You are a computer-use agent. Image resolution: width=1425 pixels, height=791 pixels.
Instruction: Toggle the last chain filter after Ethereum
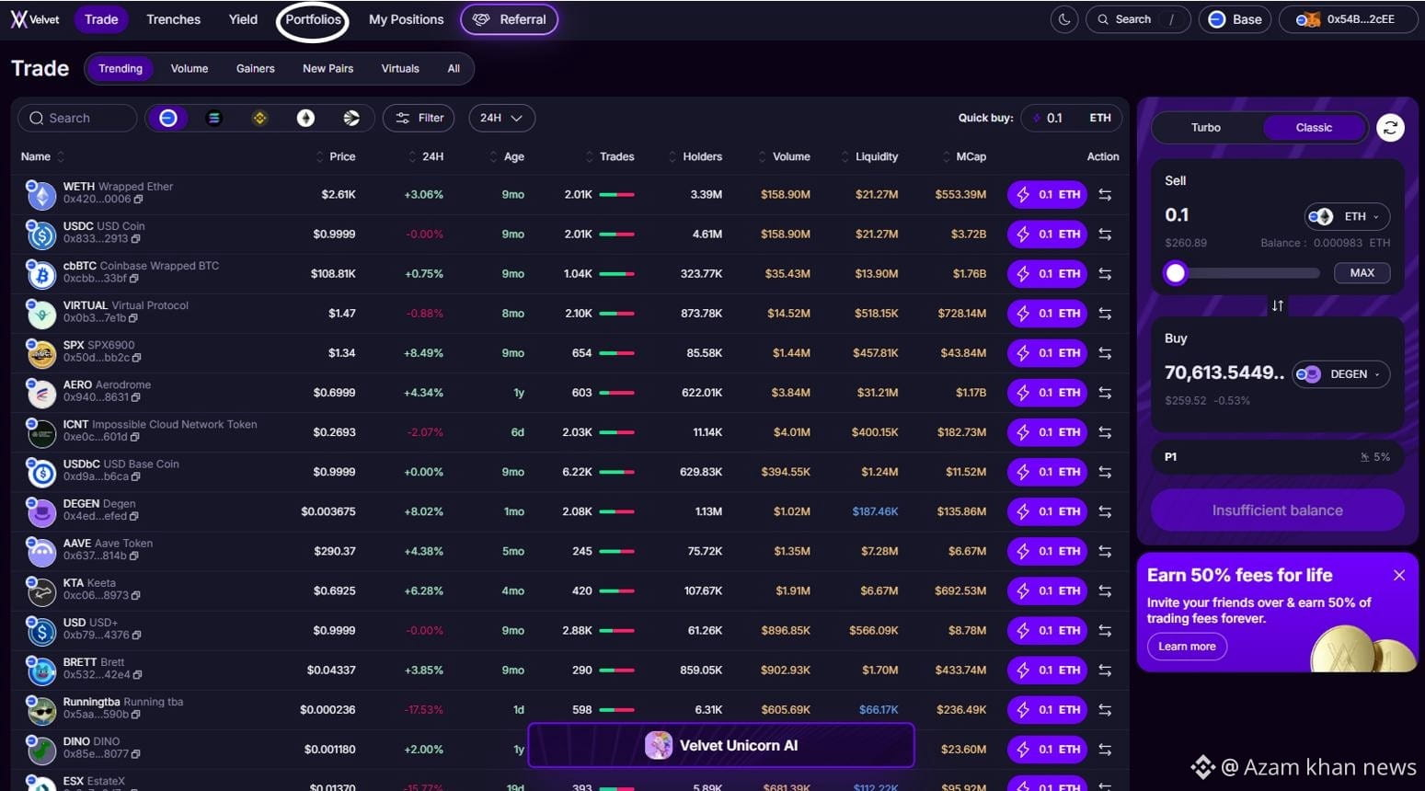coord(351,118)
